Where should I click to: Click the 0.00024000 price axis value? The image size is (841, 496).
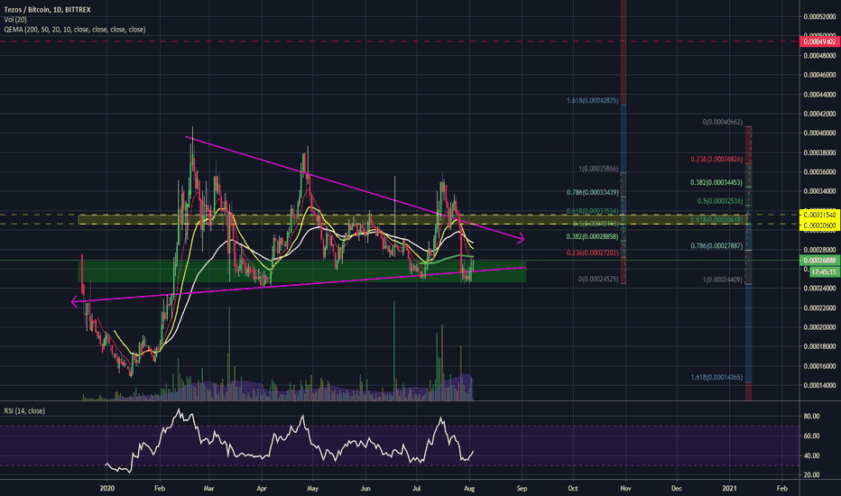(x=819, y=289)
